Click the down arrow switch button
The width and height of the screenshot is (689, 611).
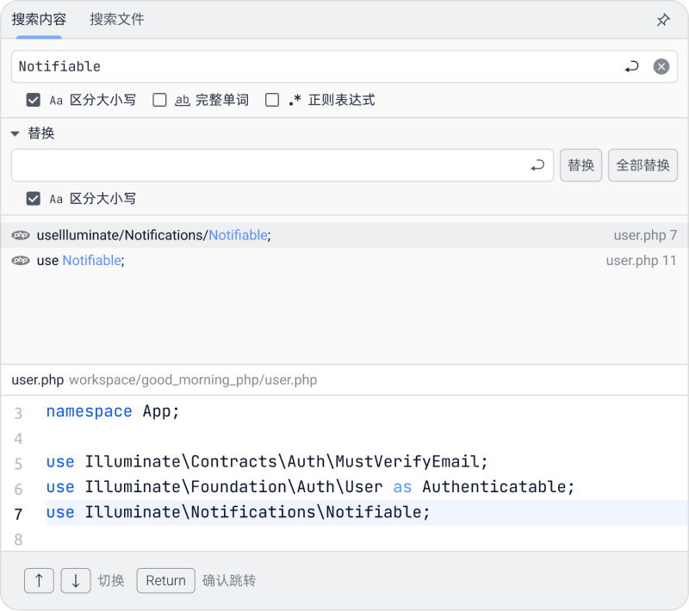(x=76, y=581)
